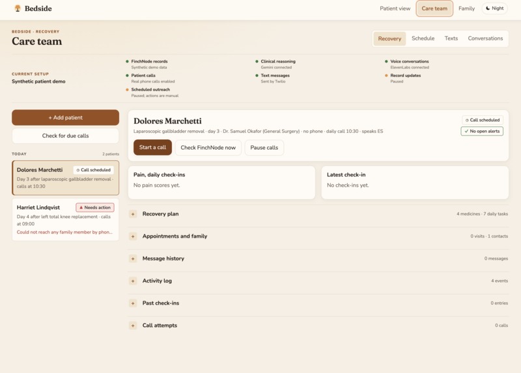Click the Call scheduled status in header
Image resolution: width=521 pixels, height=373 pixels.
point(482,120)
